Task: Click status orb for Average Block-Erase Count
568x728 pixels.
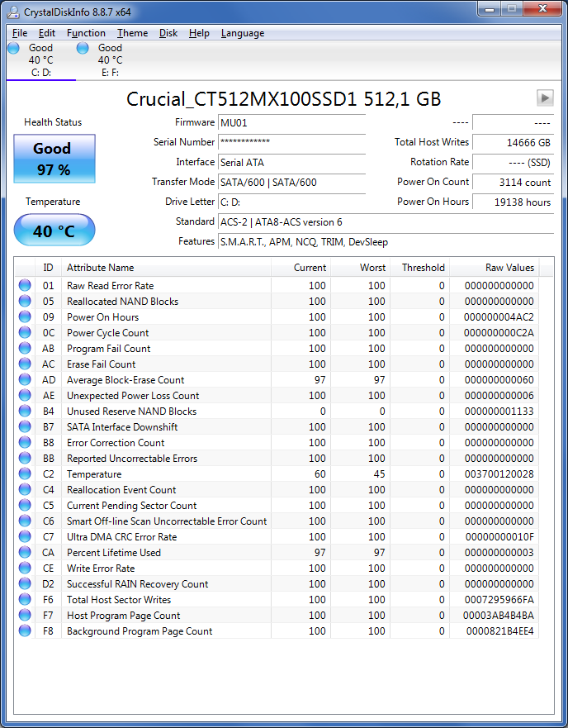Action: pyautogui.click(x=25, y=380)
